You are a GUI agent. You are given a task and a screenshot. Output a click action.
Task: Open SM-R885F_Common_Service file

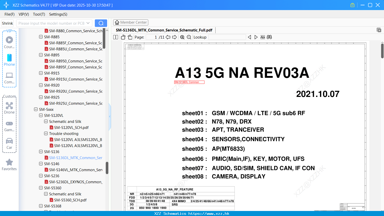(73, 43)
